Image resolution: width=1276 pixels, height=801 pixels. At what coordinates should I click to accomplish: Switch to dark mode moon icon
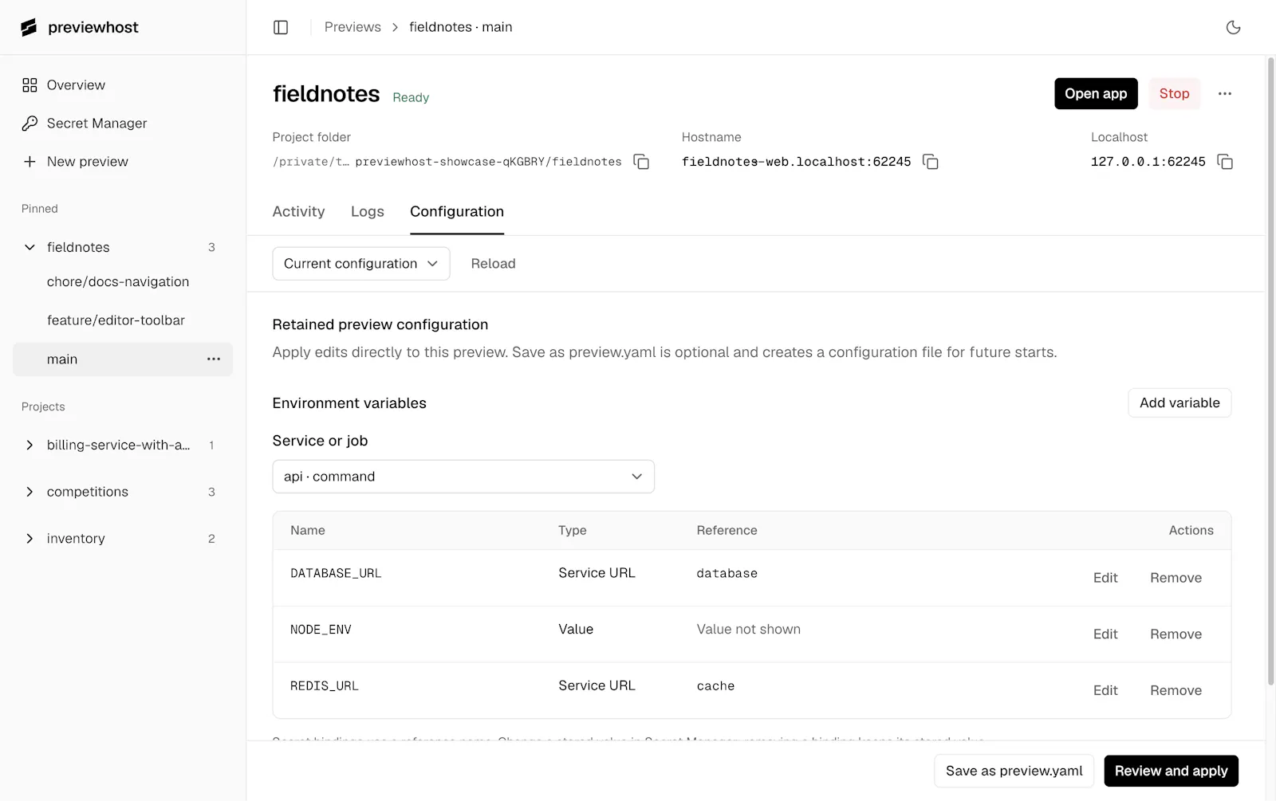tap(1233, 27)
